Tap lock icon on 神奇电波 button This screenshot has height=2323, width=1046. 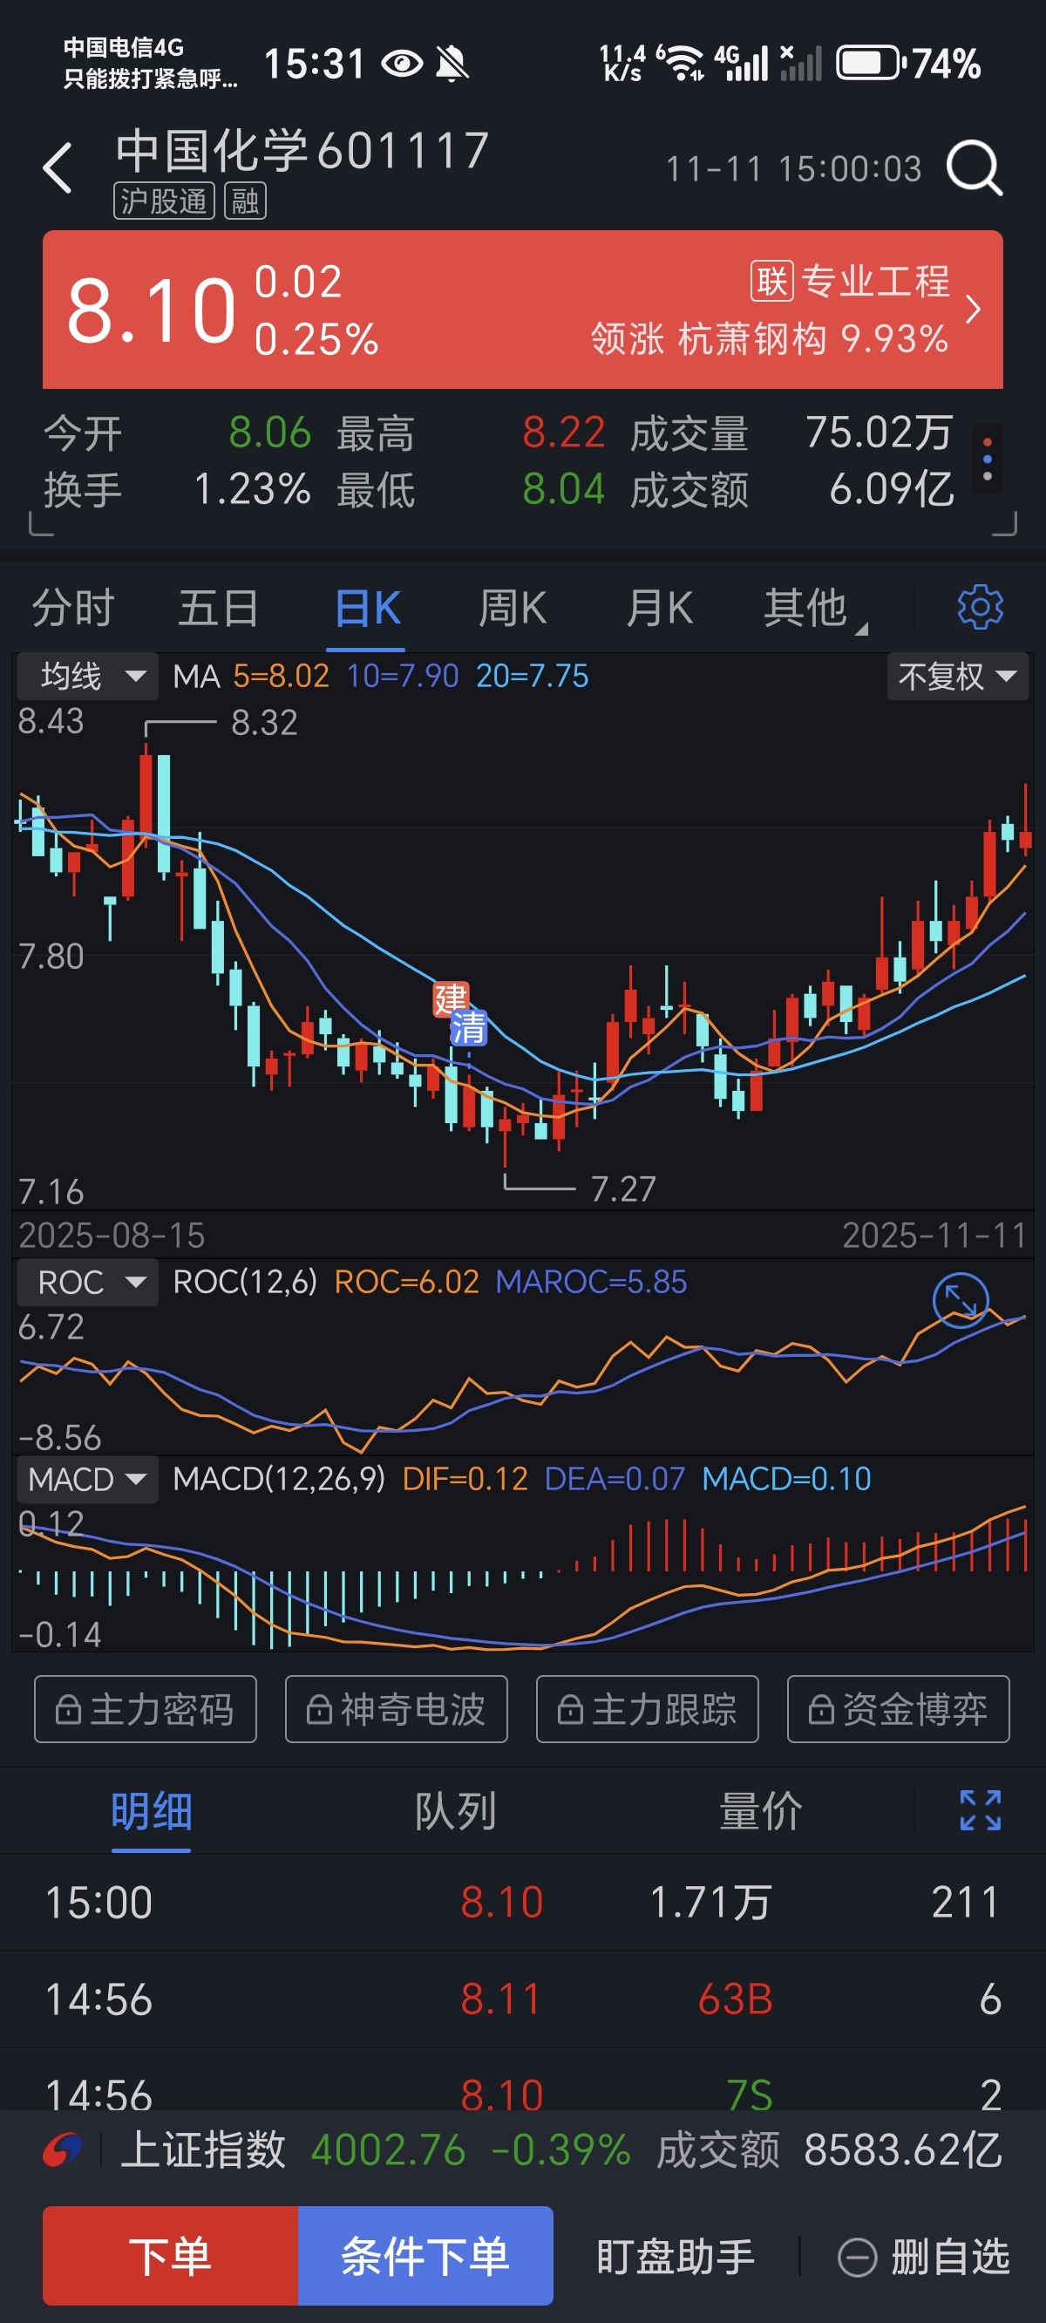[319, 1709]
